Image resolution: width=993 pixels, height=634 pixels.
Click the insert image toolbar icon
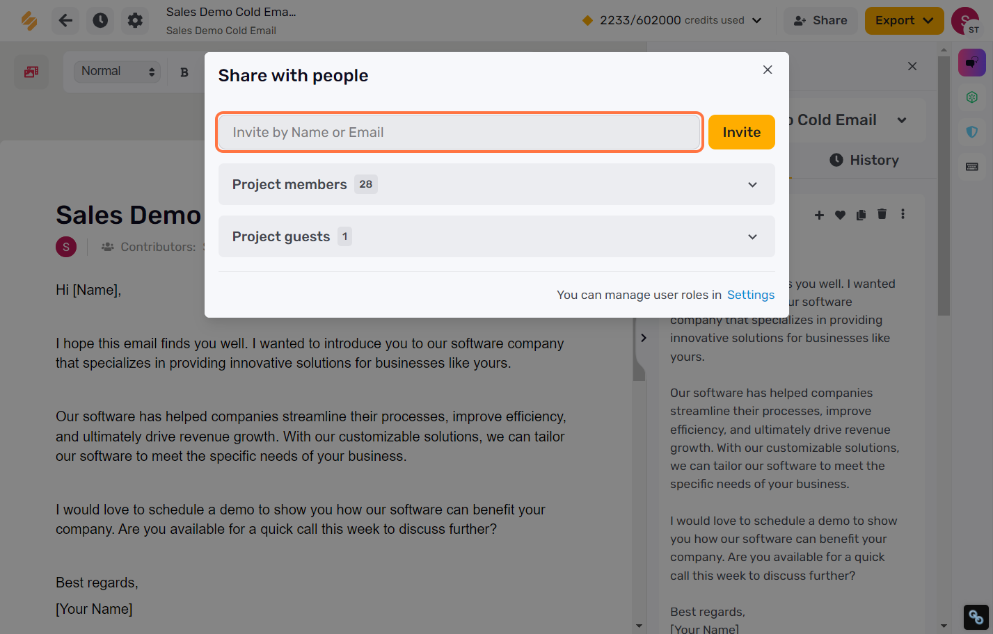(31, 72)
